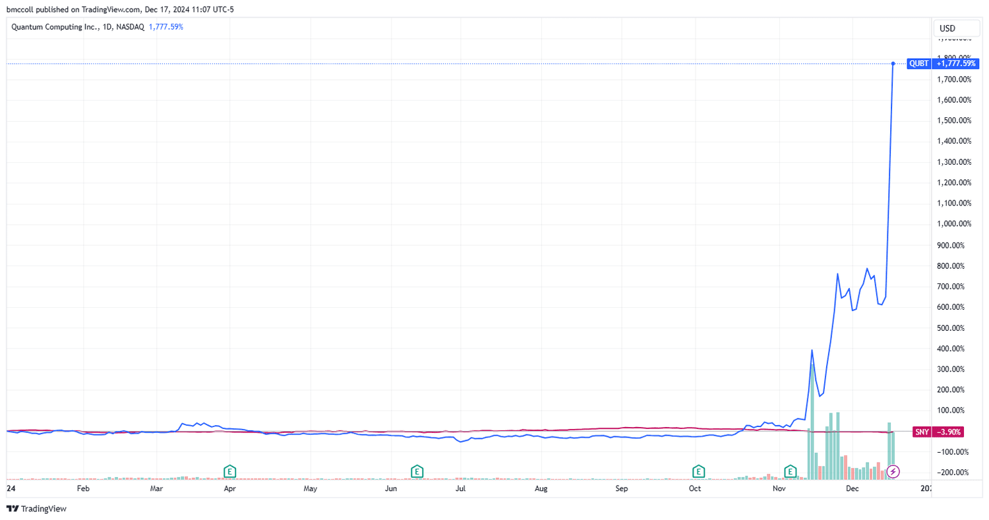Screen dimensions: 989x520
Task: Click the Sep label on time axis
Action: [622, 489]
